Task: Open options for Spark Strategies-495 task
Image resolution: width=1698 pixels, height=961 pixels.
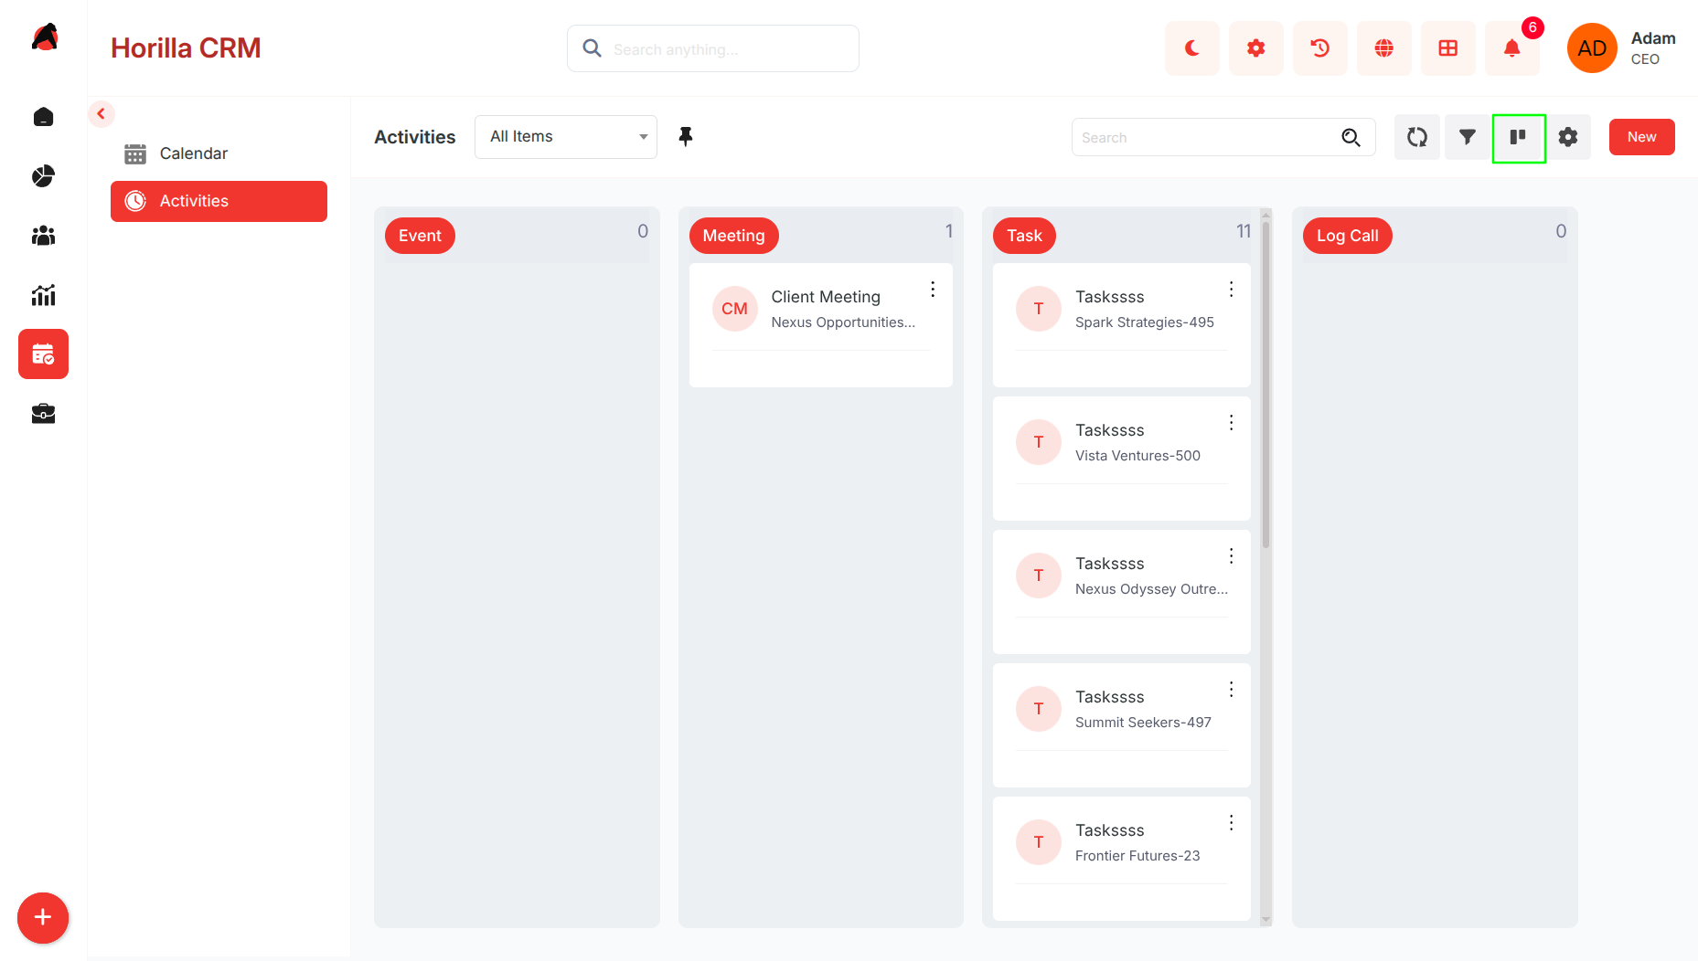Action: tap(1232, 290)
